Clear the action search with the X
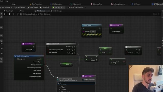 pyautogui.click(x=58, y=83)
